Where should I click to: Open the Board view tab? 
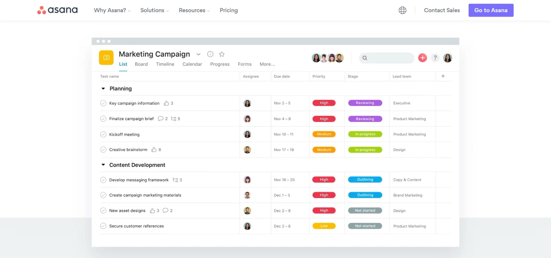pos(141,64)
